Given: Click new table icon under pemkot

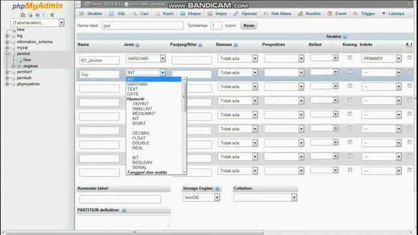Looking at the screenshot, I should tap(20, 60).
